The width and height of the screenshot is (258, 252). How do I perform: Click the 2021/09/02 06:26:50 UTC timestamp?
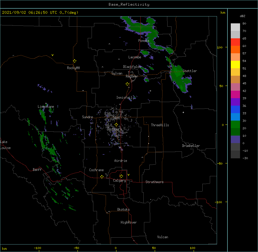30,13
